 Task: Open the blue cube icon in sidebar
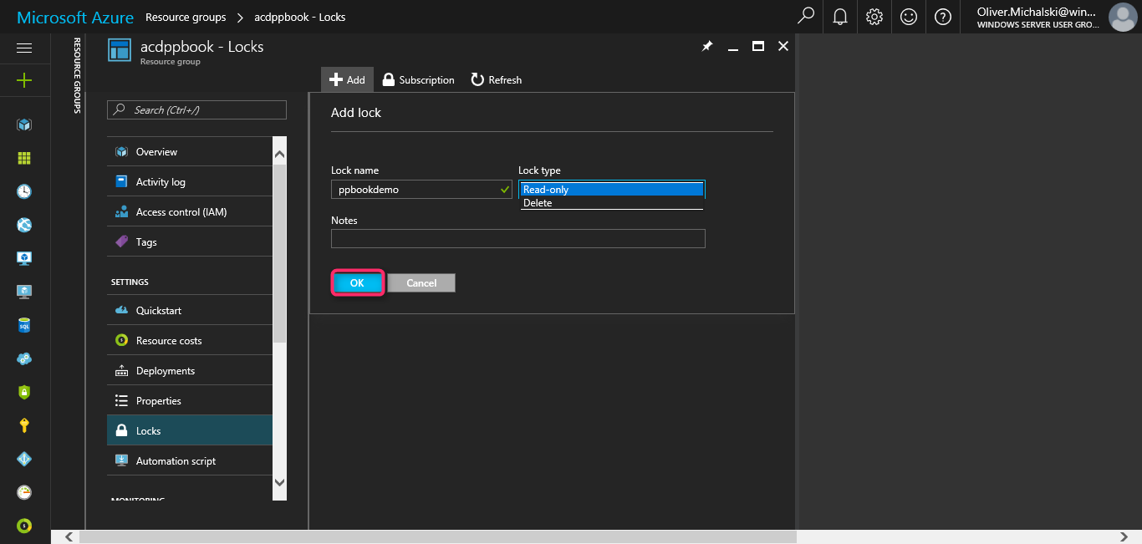click(24, 125)
